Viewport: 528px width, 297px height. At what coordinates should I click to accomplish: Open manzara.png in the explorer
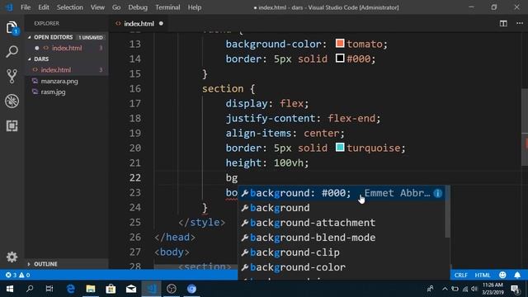pos(59,81)
